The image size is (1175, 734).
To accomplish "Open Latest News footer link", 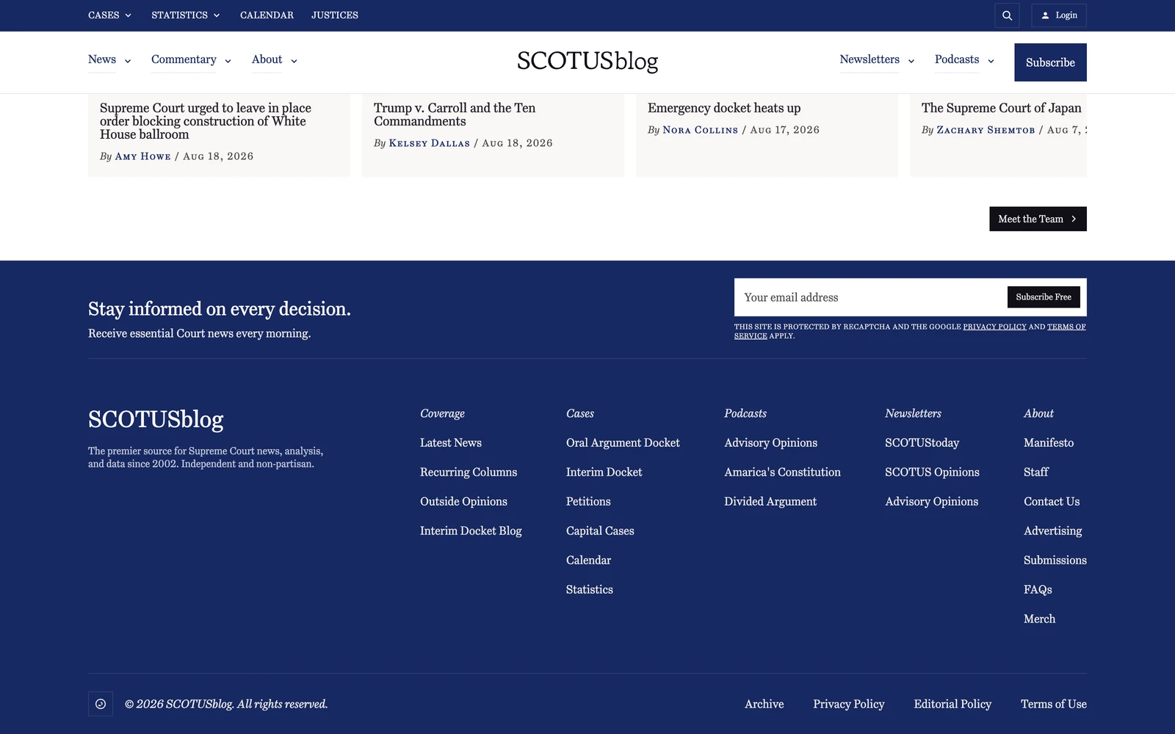I will coord(451,443).
